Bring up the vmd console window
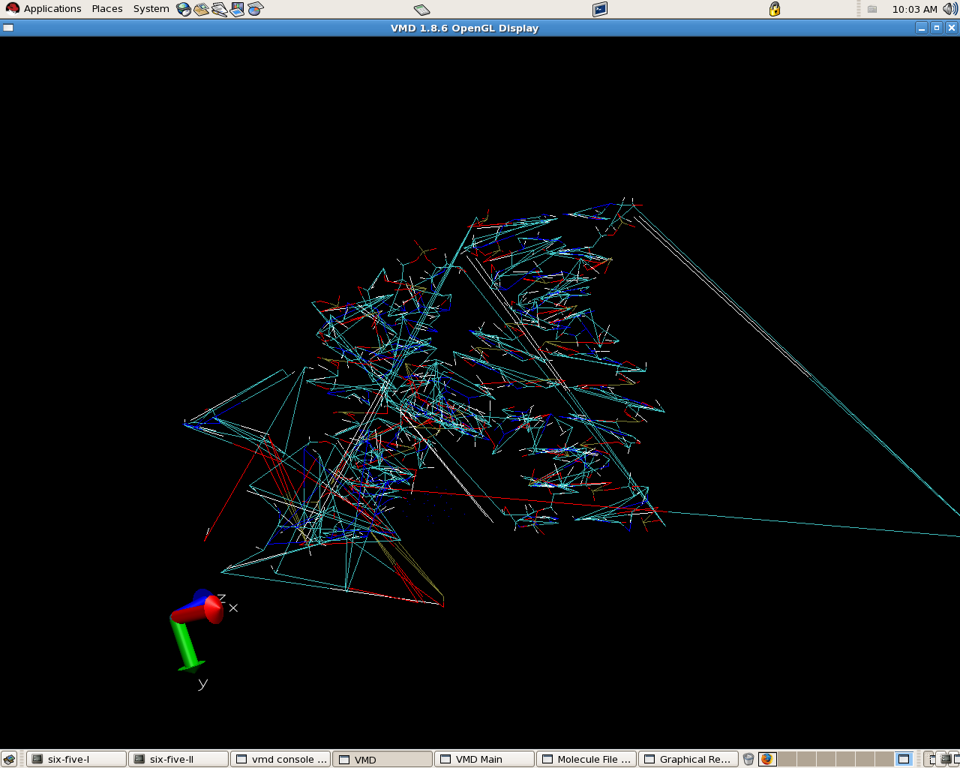 click(x=280, y=759)
